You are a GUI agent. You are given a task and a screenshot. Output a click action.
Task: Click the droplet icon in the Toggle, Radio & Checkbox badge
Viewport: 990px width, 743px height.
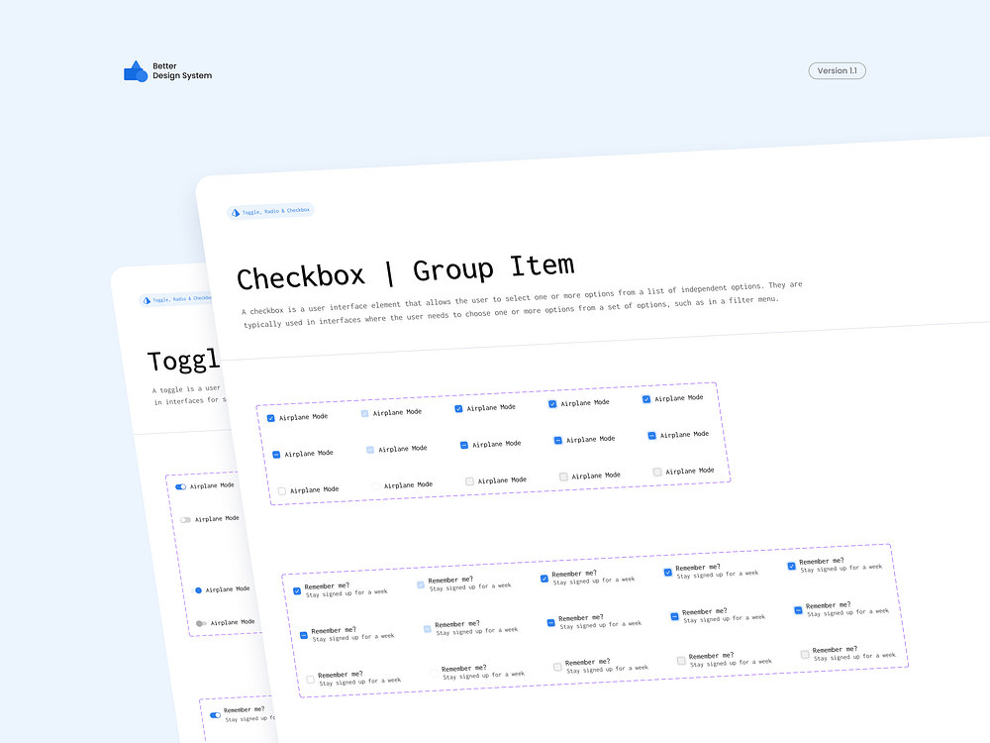coord(236,210)
